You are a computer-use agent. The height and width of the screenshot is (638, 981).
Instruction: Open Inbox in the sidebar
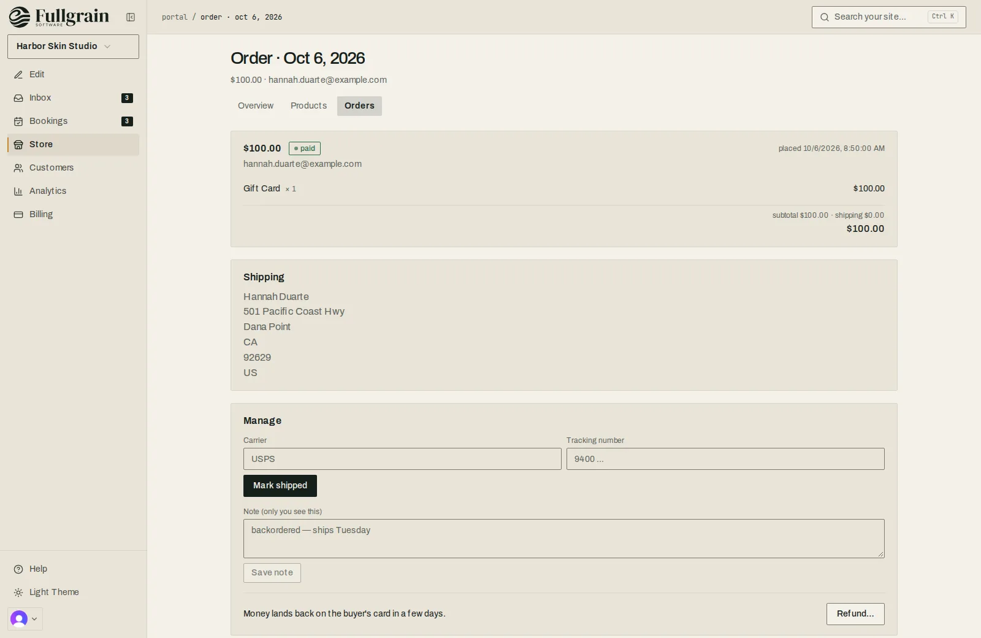(x=73, y=98)
